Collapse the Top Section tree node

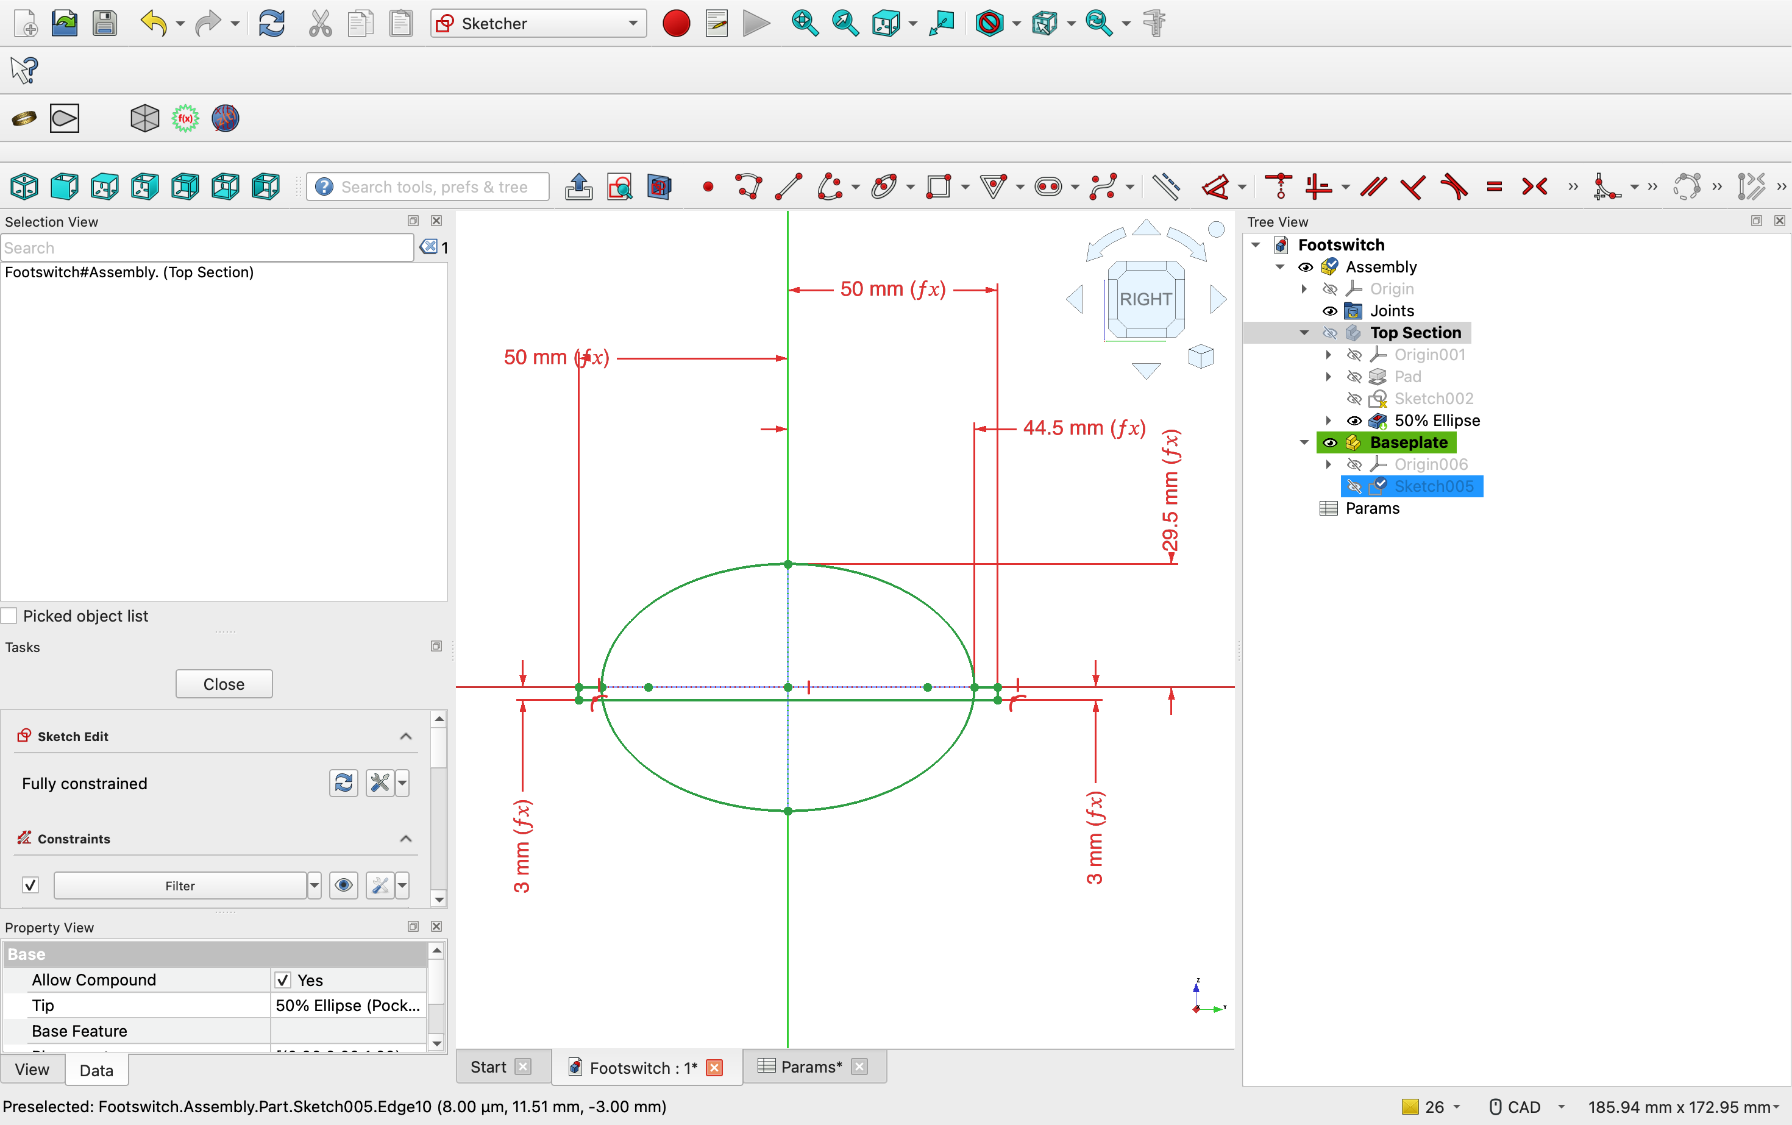1304,333
